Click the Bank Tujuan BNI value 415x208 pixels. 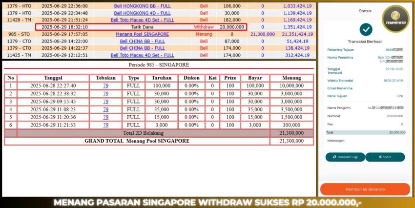point(400,96)
